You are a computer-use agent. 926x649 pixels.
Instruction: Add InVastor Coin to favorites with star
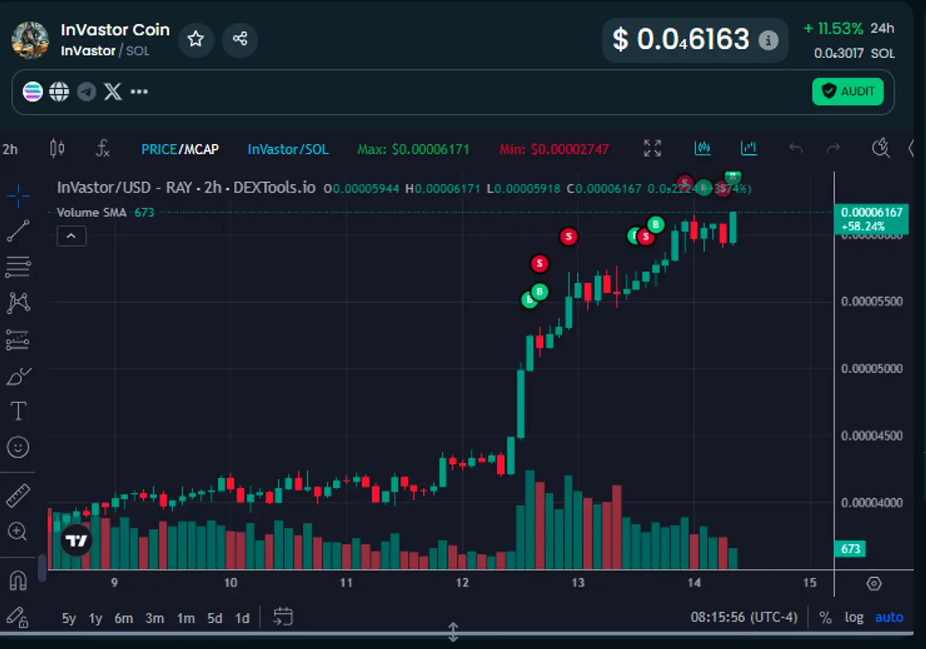click(x=195, y=40)
